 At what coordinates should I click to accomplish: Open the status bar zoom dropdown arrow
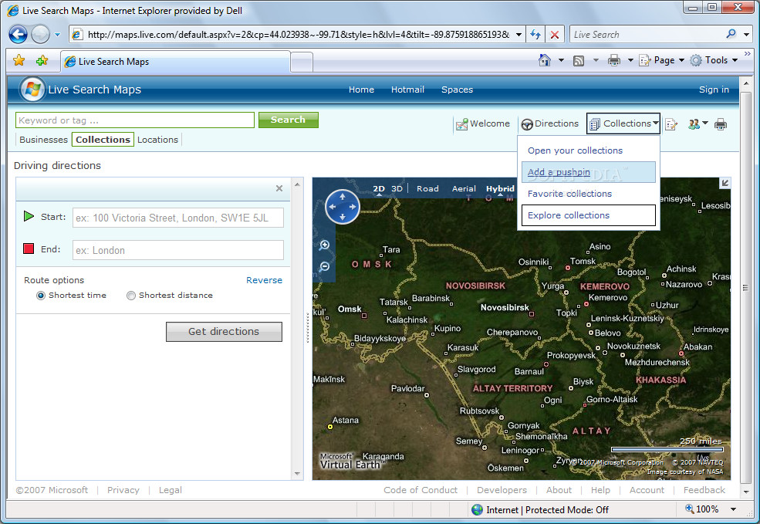pyautogui.click(x=733, y=509)
